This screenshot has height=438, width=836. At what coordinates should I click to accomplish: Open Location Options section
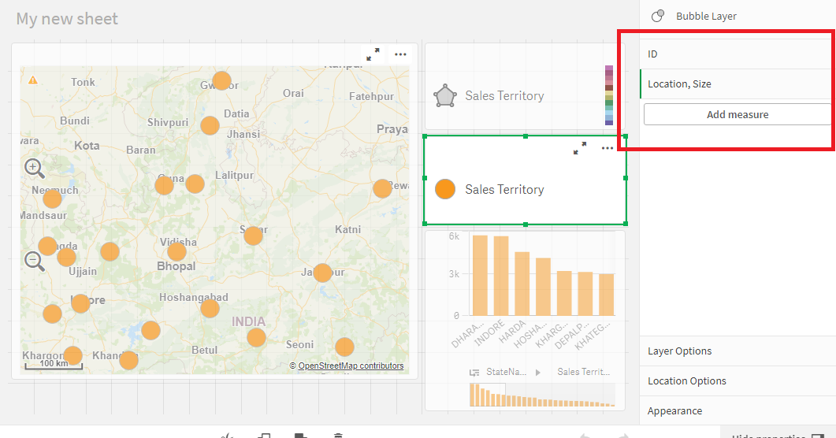pyautogui.click(x=737, y=381)
